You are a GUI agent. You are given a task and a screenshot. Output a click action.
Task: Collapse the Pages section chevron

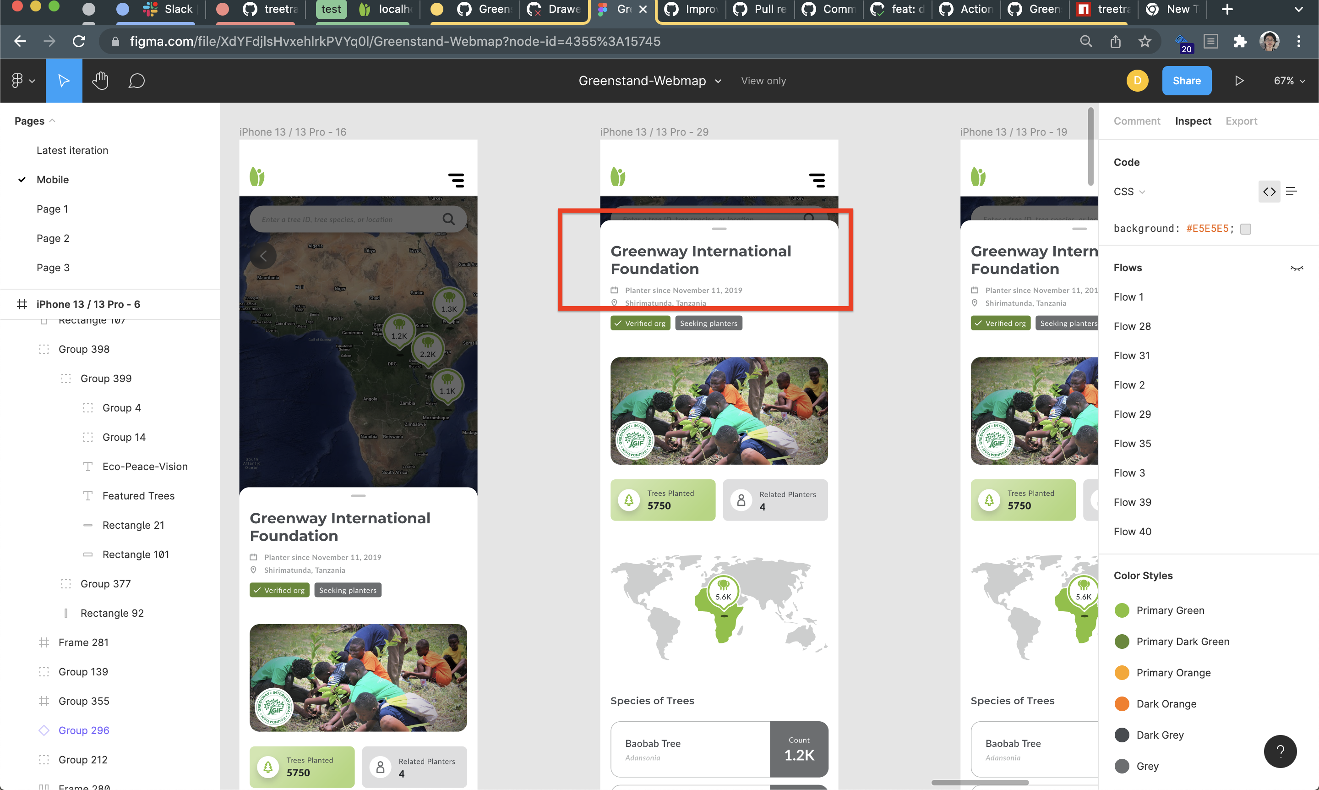pos(52,121)
